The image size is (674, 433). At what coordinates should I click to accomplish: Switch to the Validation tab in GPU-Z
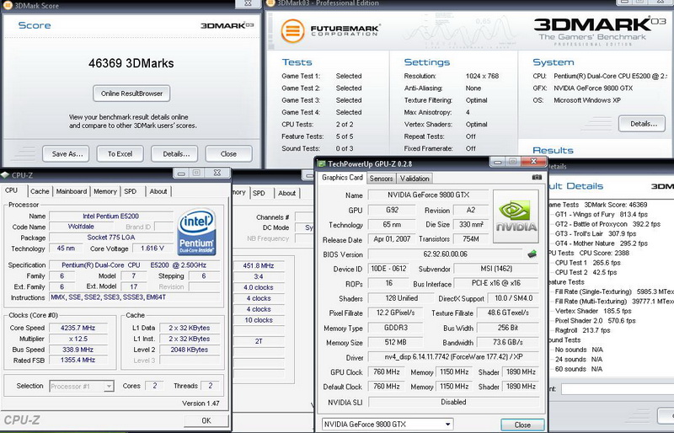coord(415,179)
